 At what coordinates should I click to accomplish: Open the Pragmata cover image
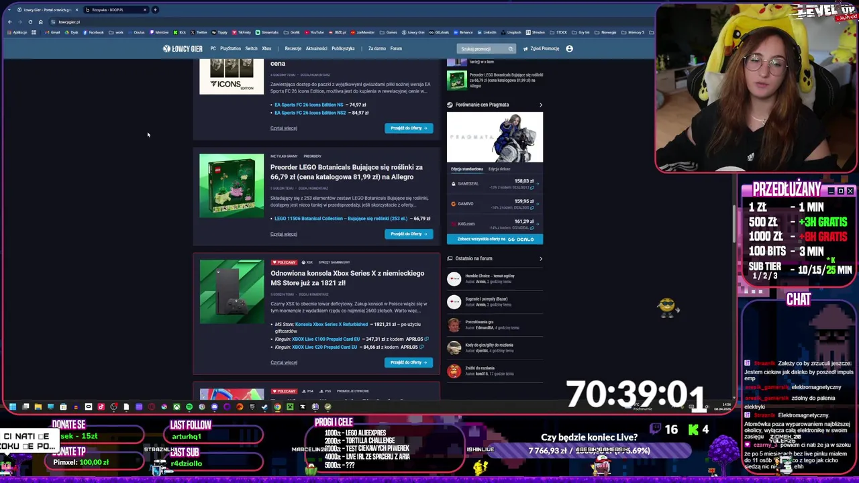pos(495,137)
